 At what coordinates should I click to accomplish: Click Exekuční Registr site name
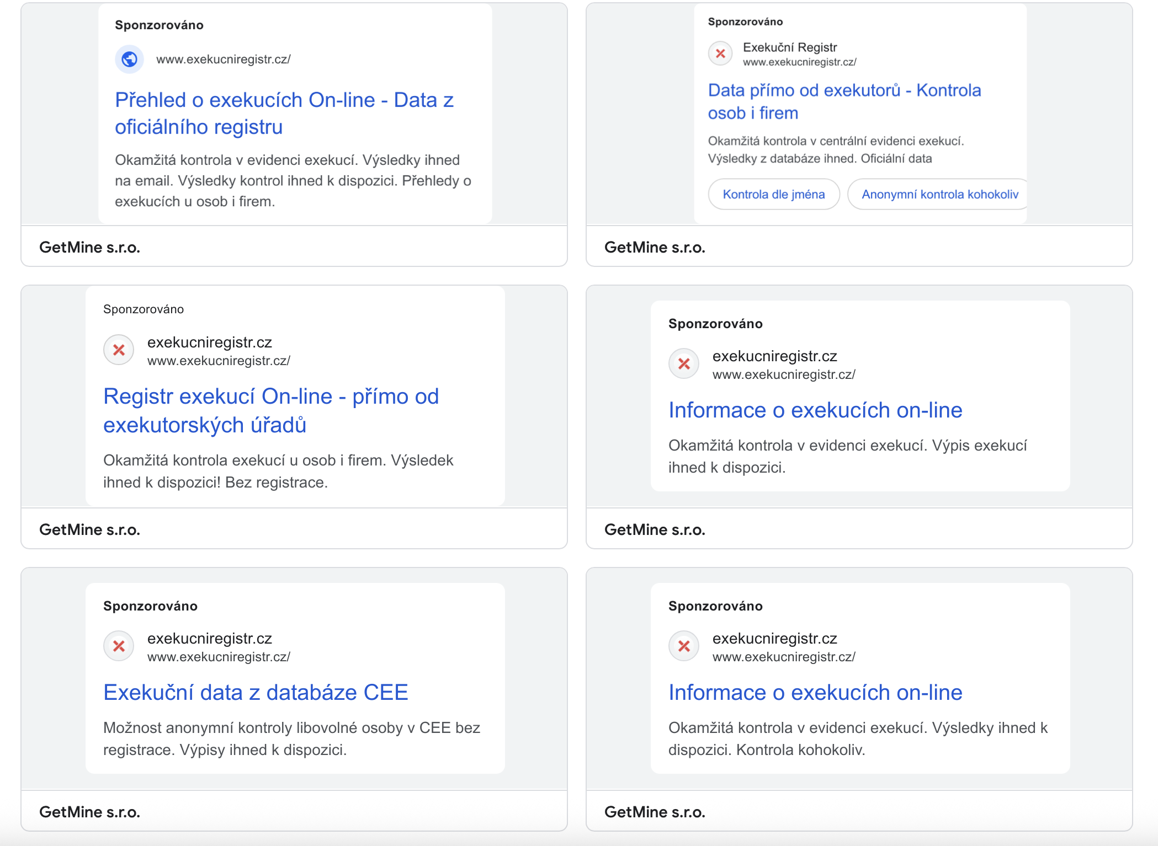[790, 47]
